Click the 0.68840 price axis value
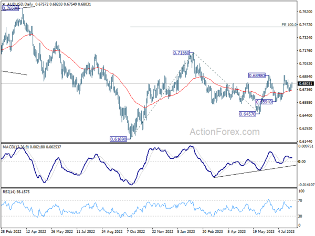Viewport: 315px width, 236px height. click(x=306, y=77)
